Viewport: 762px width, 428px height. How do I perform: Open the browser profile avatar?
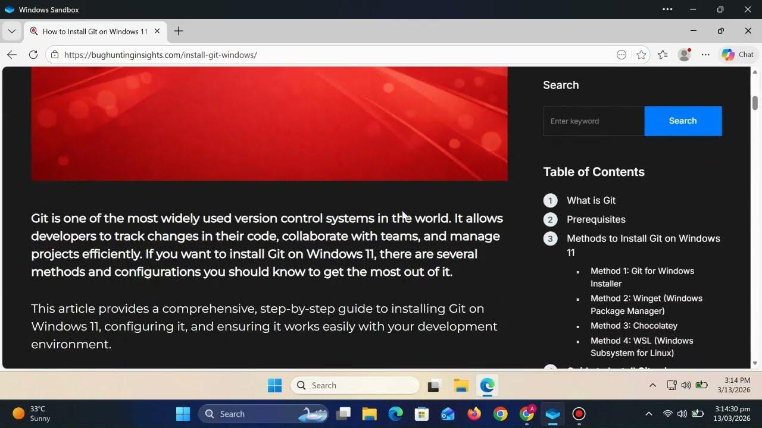pos(685,55)
